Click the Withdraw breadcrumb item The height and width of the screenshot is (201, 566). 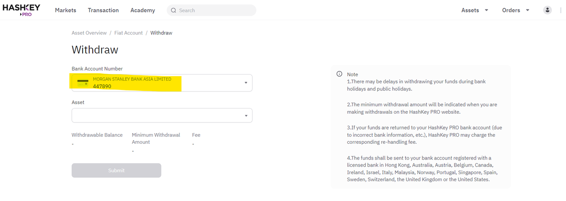[x=161, y=33]
